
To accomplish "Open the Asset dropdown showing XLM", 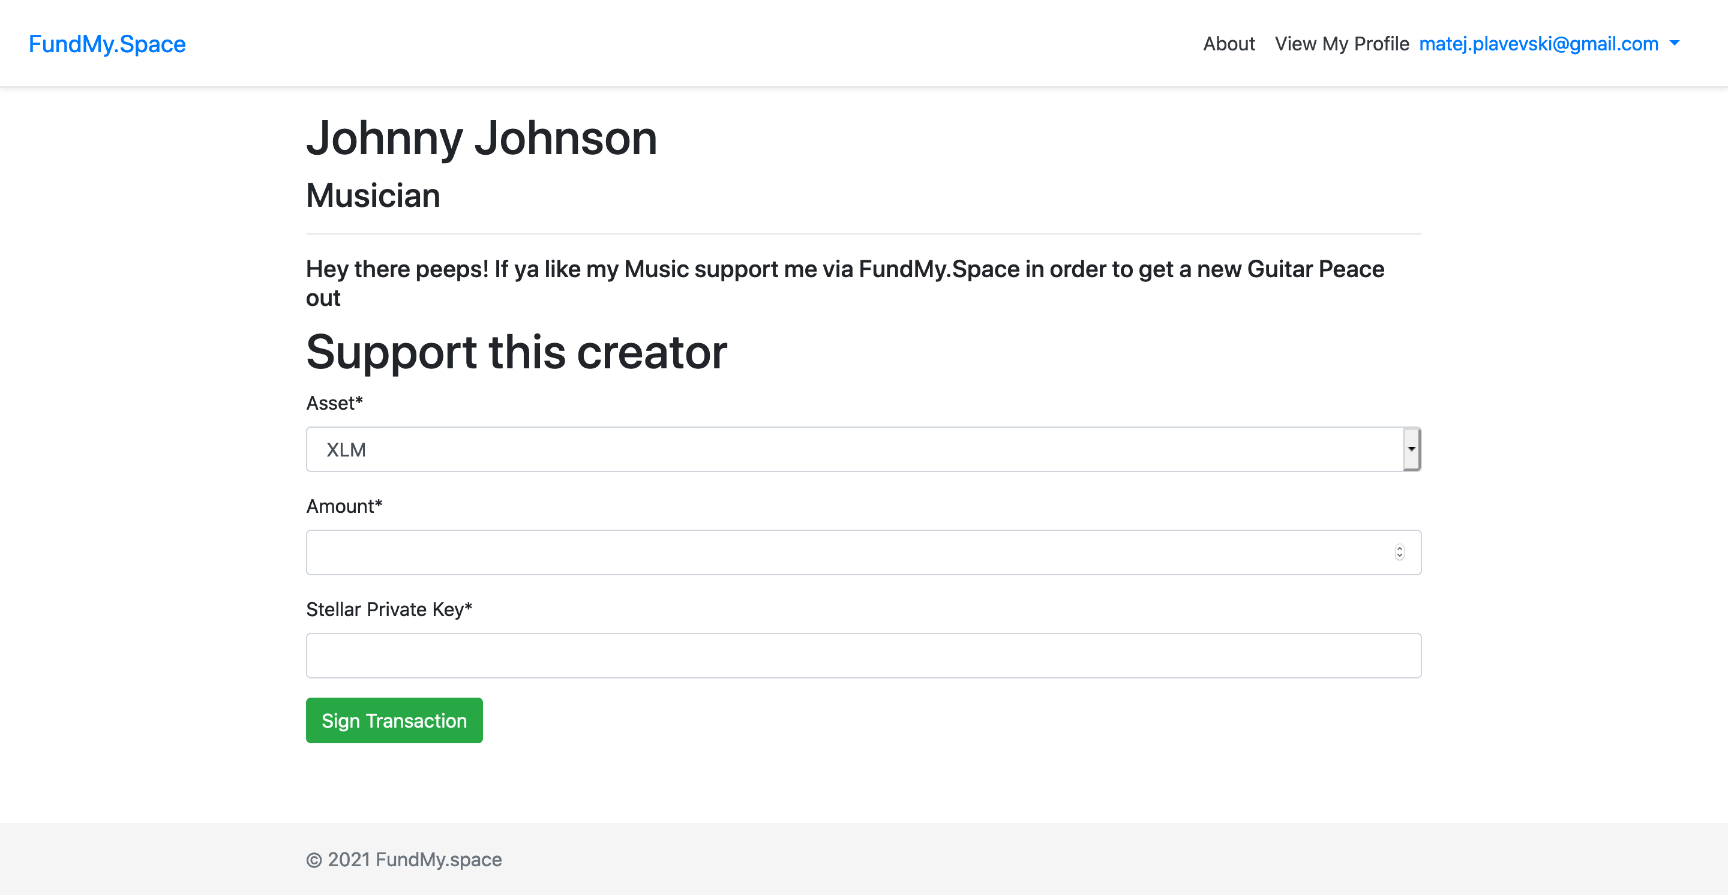I will 852,449.
